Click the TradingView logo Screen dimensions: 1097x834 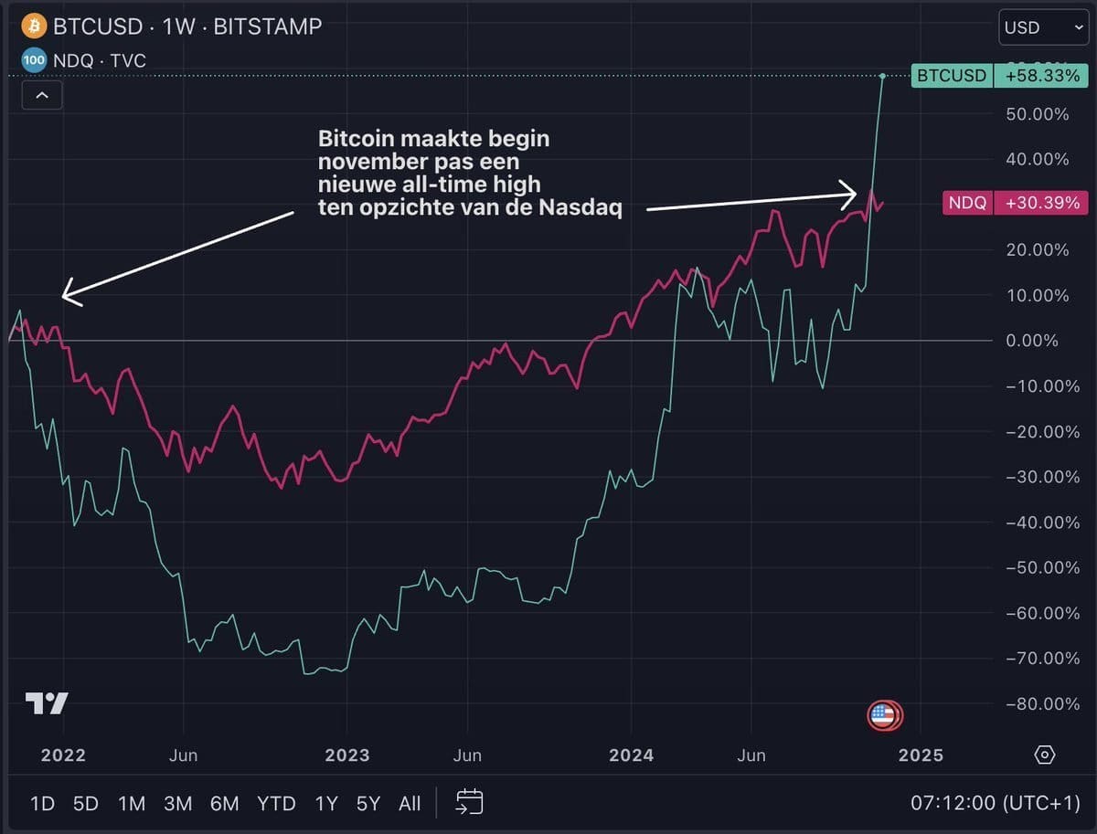point(47,703)
